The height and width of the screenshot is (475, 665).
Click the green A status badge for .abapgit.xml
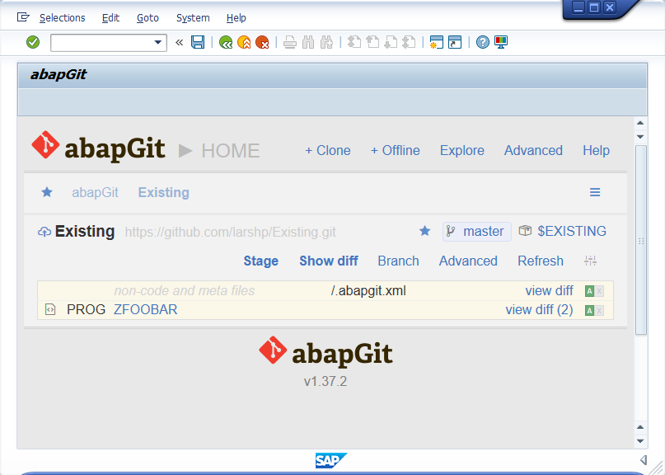589,291
